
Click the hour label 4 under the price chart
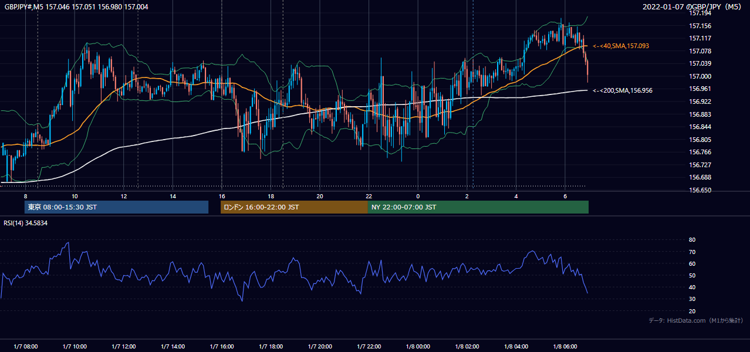[516, 196]
